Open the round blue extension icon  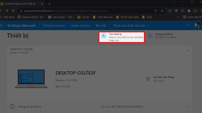[x=176, y=11]
